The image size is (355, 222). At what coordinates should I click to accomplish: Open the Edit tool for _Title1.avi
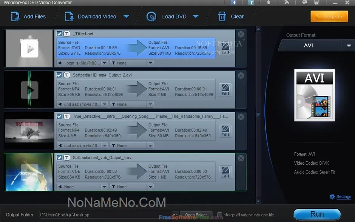(225, 48)
